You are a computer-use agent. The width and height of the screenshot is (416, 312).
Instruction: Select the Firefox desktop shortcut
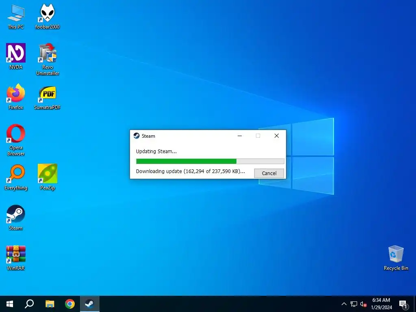click(16, 97)
